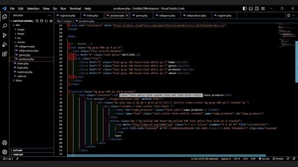The width and height of the screenshot is (298, 167).
Task: Open the Edit menu
Action: pyautogui.click(x=20, y=8)
